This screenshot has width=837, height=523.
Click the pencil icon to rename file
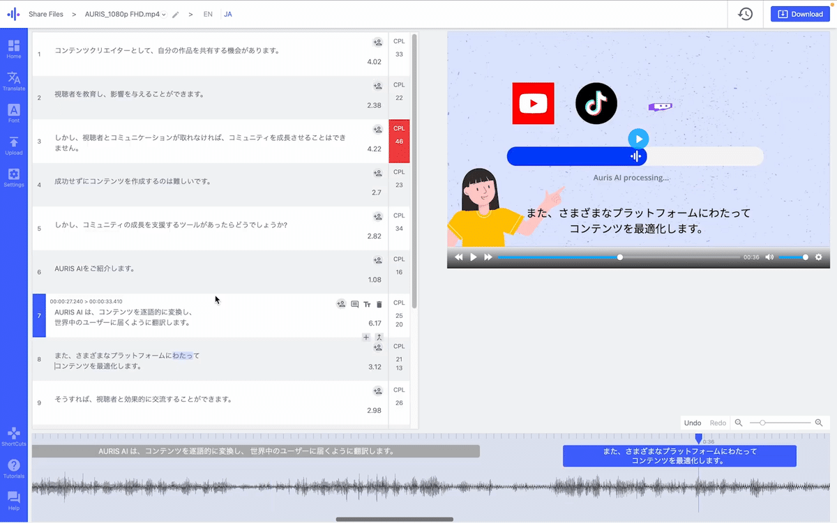point(176,14)
